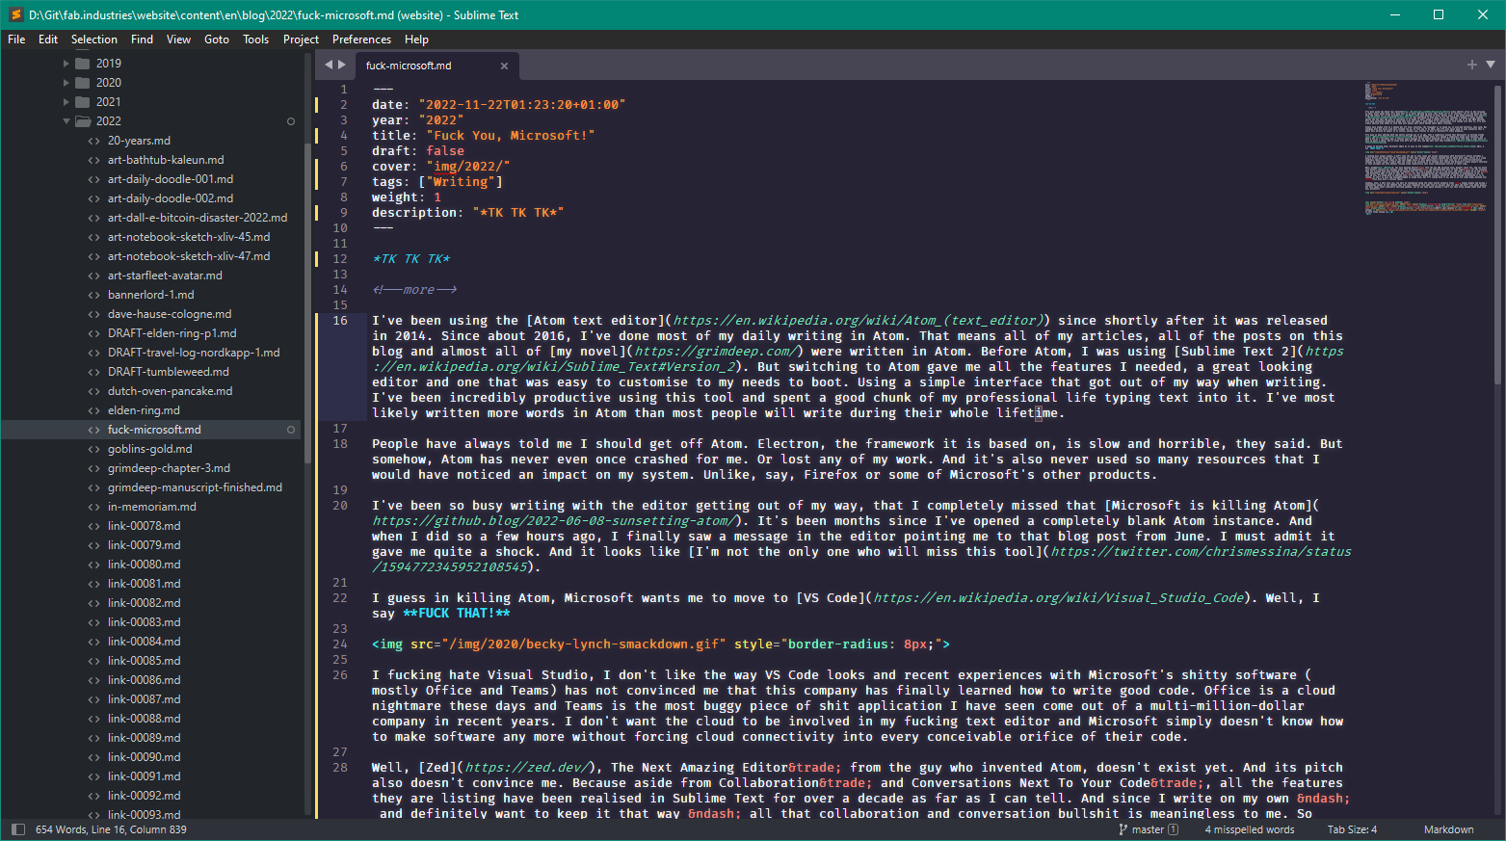Open art-dall-e-bitcoin-disaster-2022.md file
Image resolution: width=1506 pixels, height=841 pixels.
coord(198,218)
